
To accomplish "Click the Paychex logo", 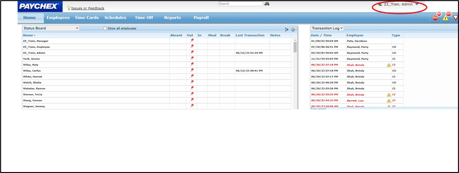I will pos(40,6).
